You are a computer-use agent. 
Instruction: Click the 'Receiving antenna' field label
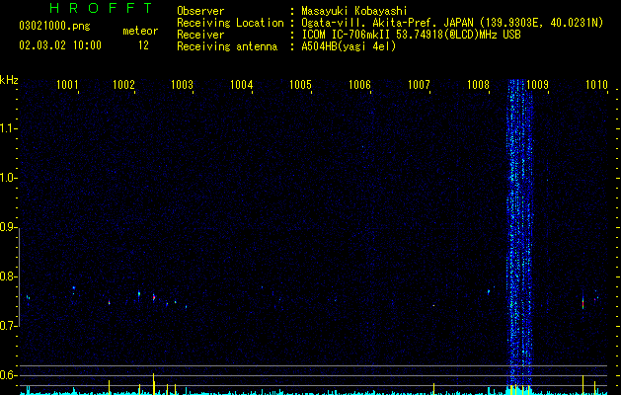coord(227,46)
